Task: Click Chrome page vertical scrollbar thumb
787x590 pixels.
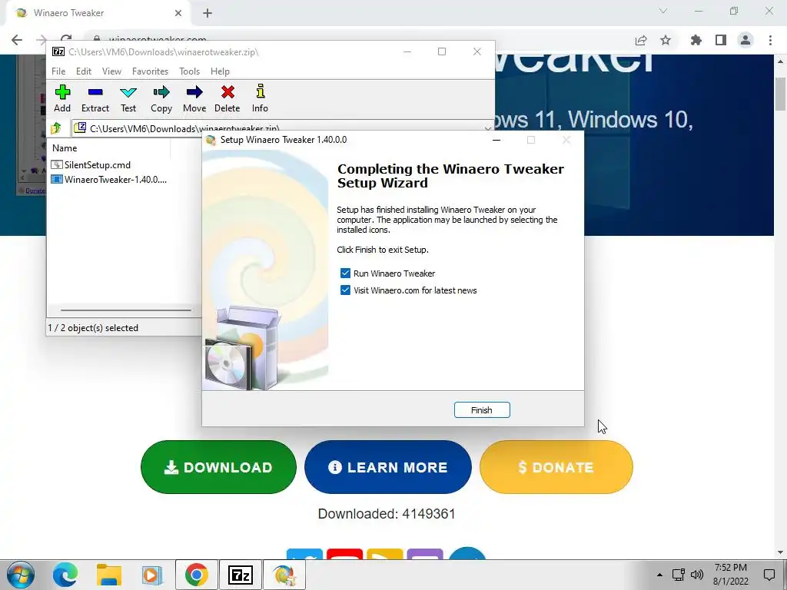Action: click(780, 93)
